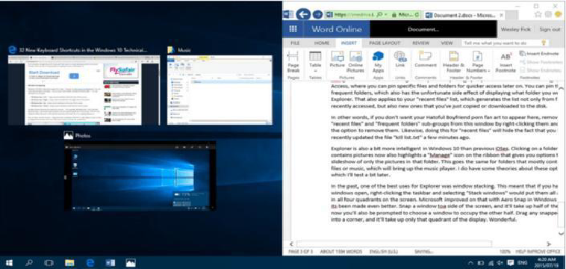
Task: Switch to the FILE tab
Action: click(295, 43)
